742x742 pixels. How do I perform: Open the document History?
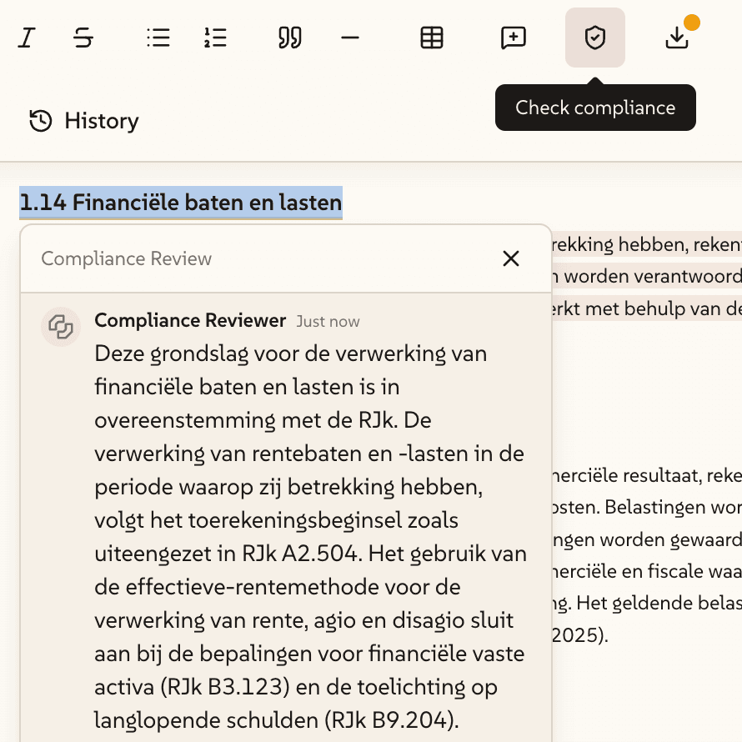tap(83, 121)
